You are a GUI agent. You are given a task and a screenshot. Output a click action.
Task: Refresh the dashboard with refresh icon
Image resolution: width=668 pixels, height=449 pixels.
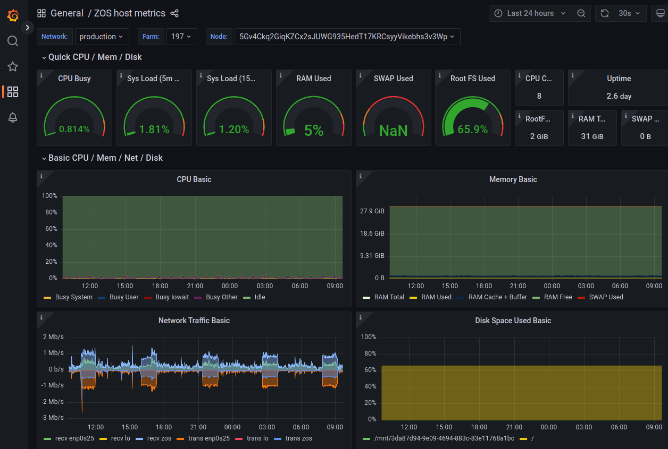coord(605,13)
